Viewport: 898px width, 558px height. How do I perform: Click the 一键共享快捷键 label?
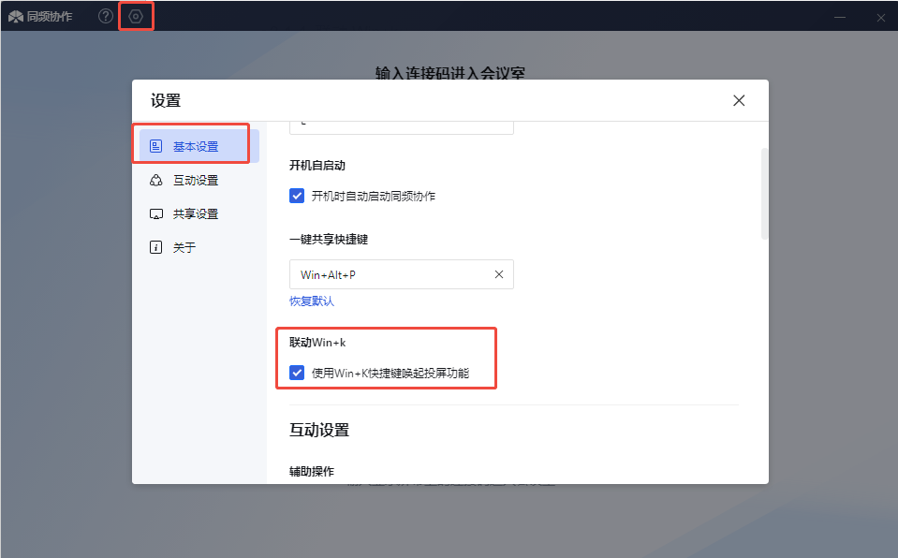[x=329, y=239]
